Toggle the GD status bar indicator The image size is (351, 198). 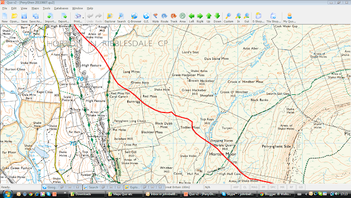301,187
